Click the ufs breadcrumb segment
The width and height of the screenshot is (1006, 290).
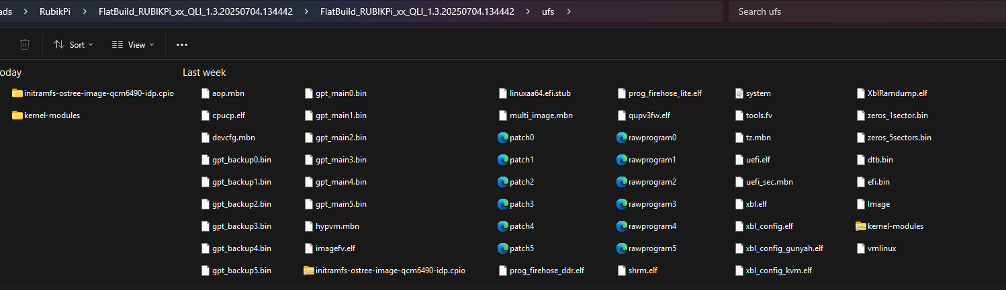(548, 11)
